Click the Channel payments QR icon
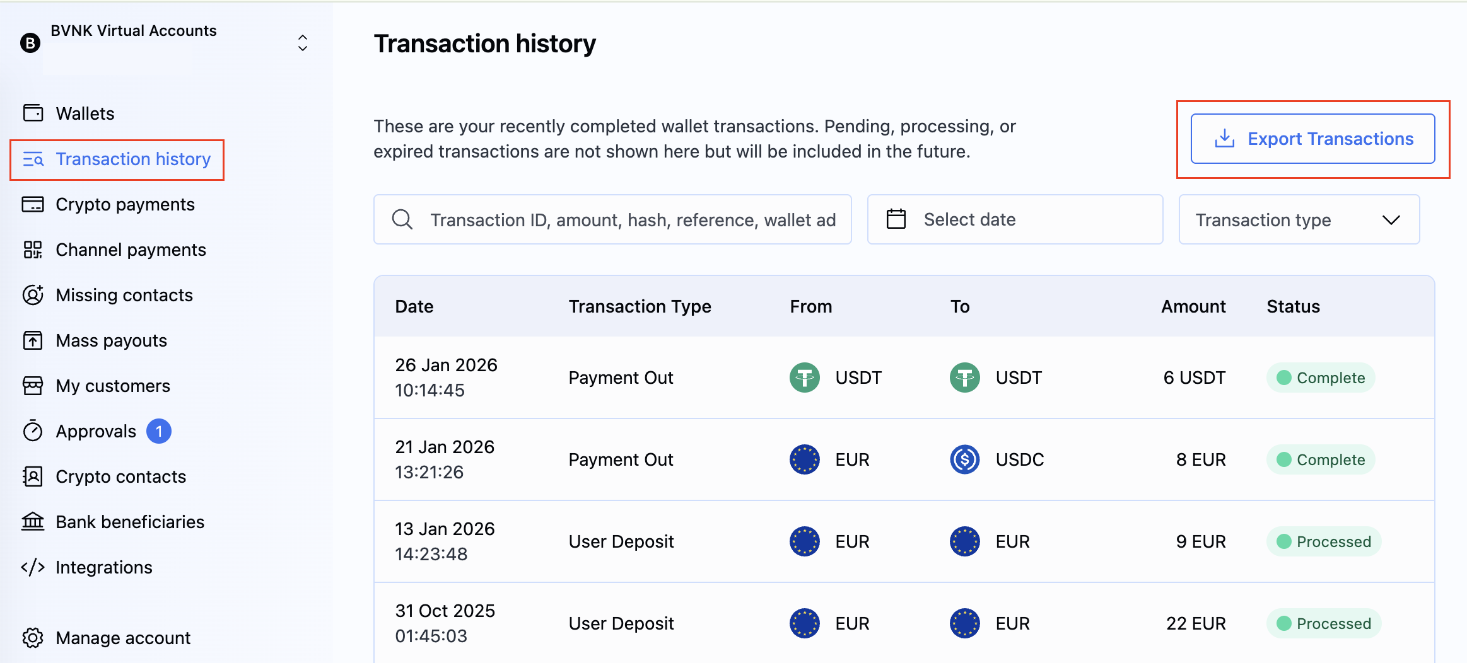 [33, 250]
